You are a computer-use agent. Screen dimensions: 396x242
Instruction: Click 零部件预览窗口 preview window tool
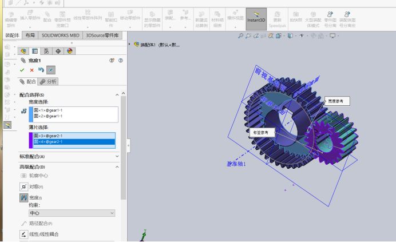coord(62,19)
